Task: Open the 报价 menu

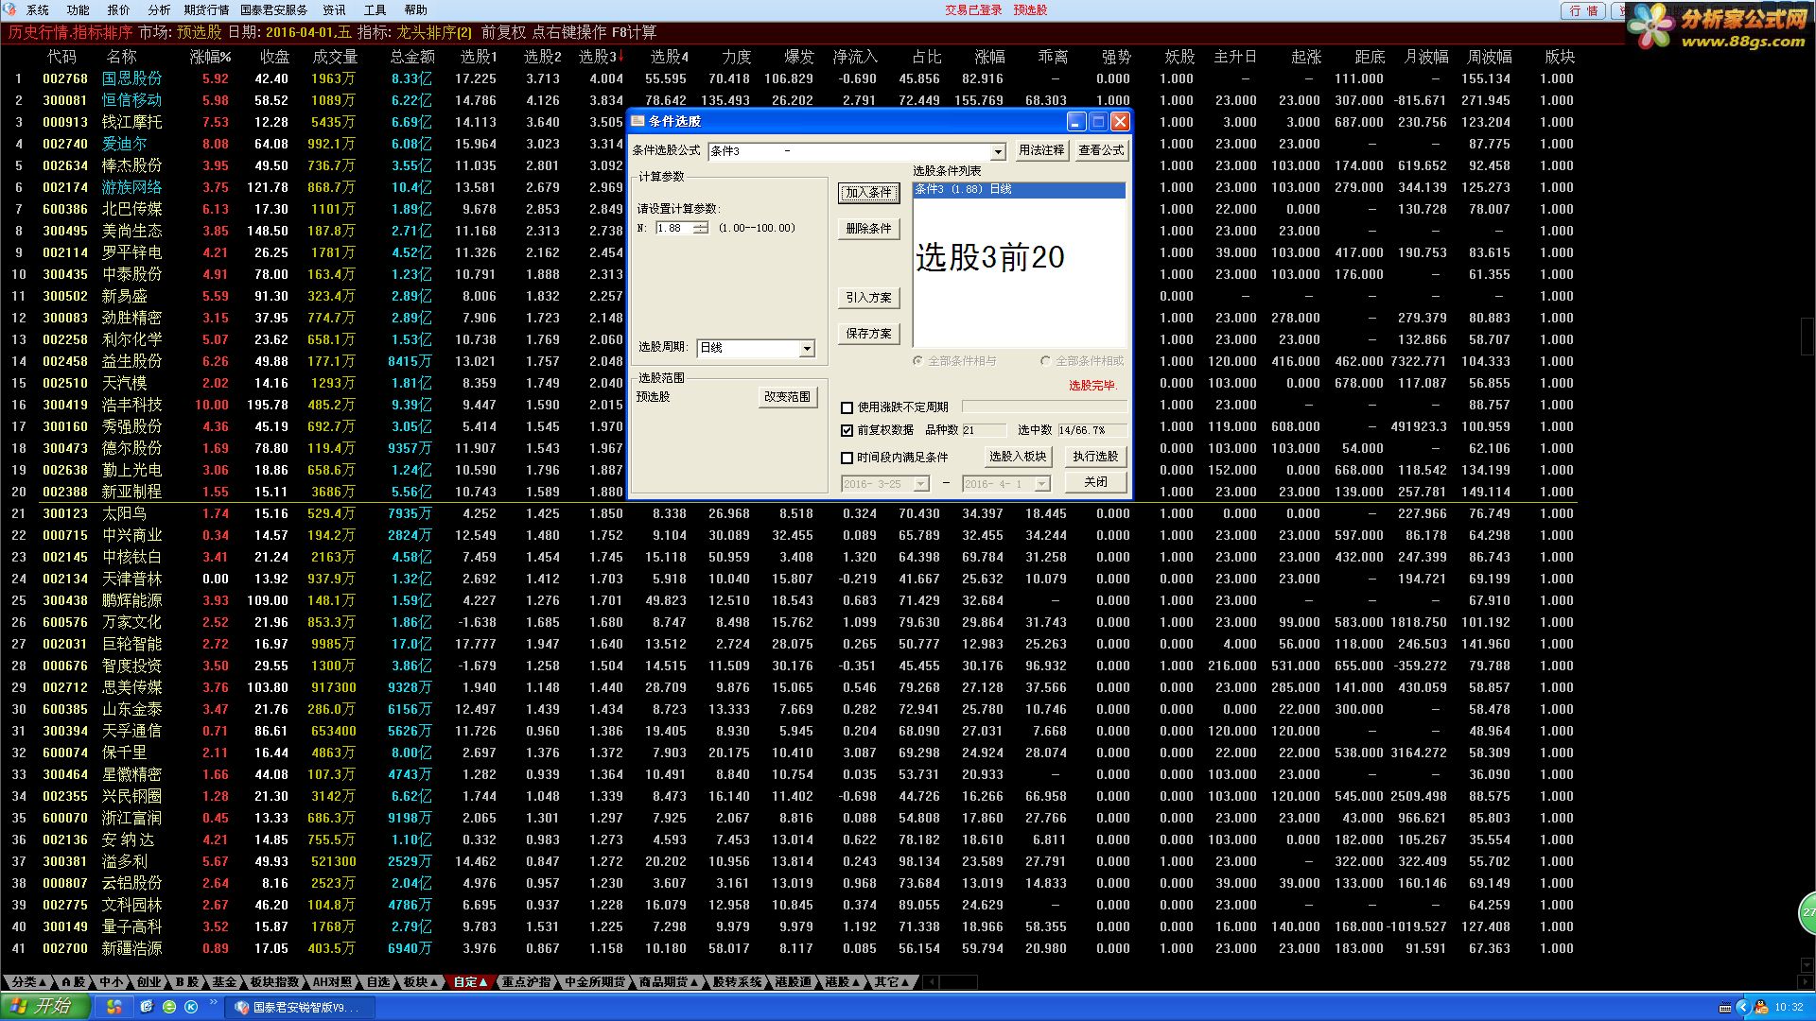Action: click(x=118, y=9)
